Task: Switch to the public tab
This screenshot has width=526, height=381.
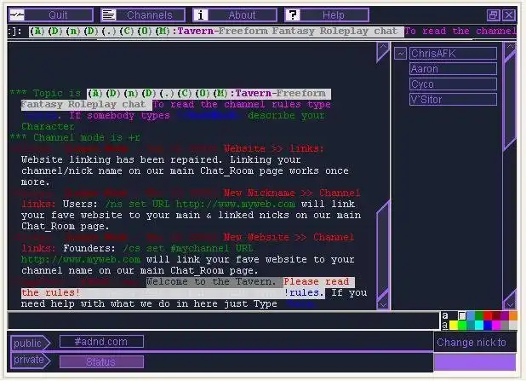Action: (30, 343)
